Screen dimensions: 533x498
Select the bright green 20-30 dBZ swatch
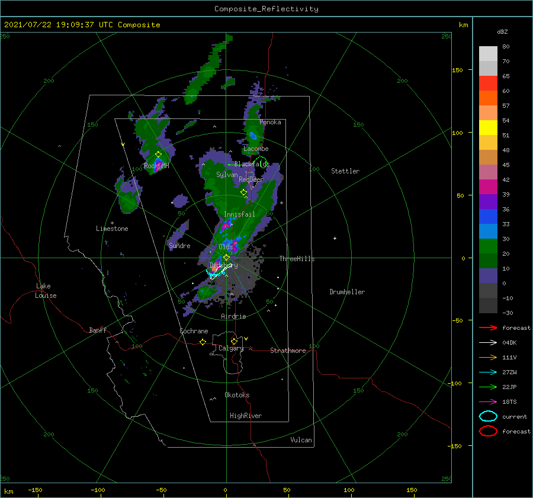(488, 246)
